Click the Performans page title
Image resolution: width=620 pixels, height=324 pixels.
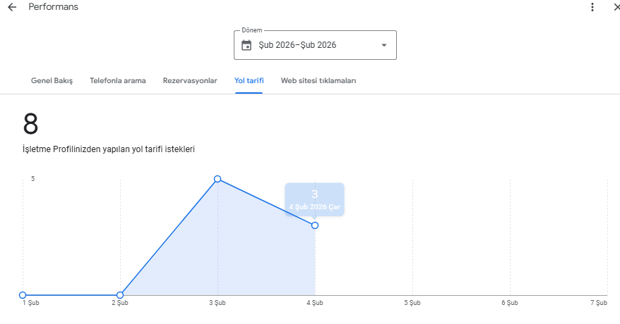(x=54, y=7)
